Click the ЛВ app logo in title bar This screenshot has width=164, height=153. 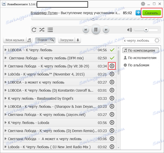[4, 4]
